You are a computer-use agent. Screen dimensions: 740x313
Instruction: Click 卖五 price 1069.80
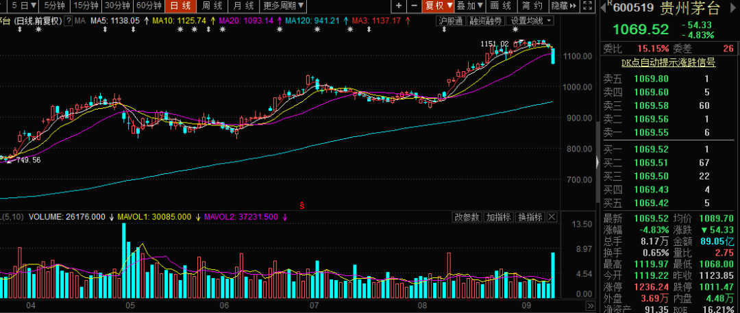(x=651, y=79)
